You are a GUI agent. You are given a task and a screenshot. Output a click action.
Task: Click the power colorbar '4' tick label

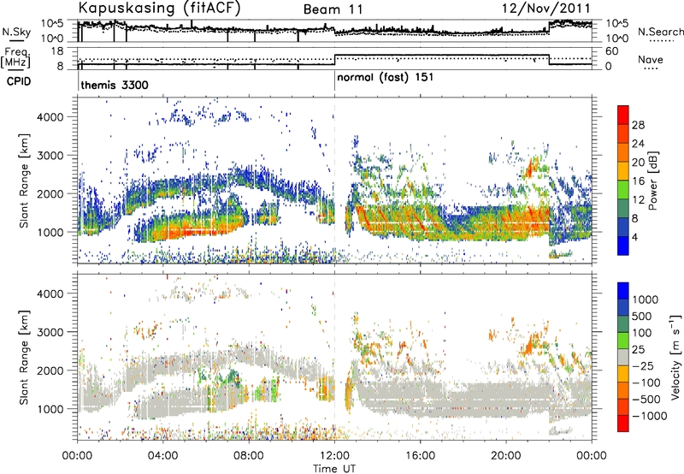coord(635,237)
